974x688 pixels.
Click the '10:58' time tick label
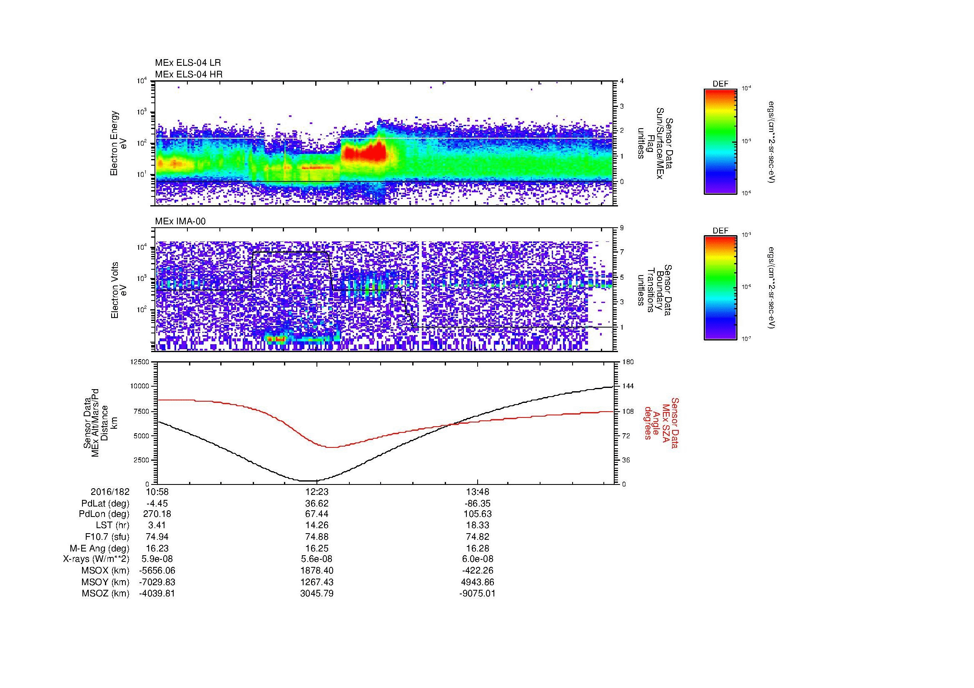tap(157, 492)
